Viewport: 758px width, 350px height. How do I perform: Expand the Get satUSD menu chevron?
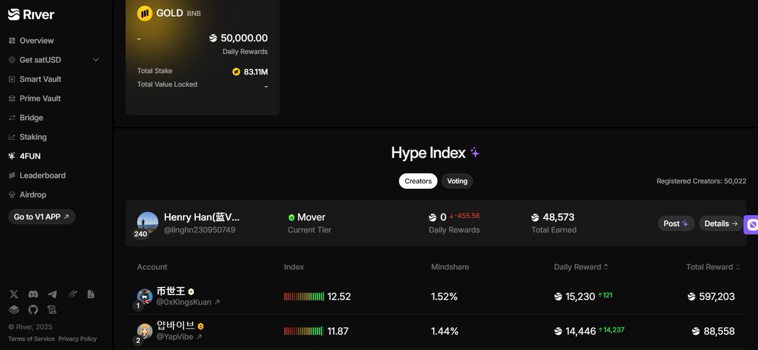point(96,60)
